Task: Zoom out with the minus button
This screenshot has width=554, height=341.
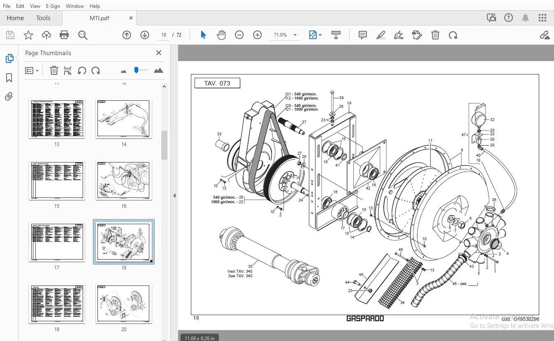Action: tap(239, 35)
